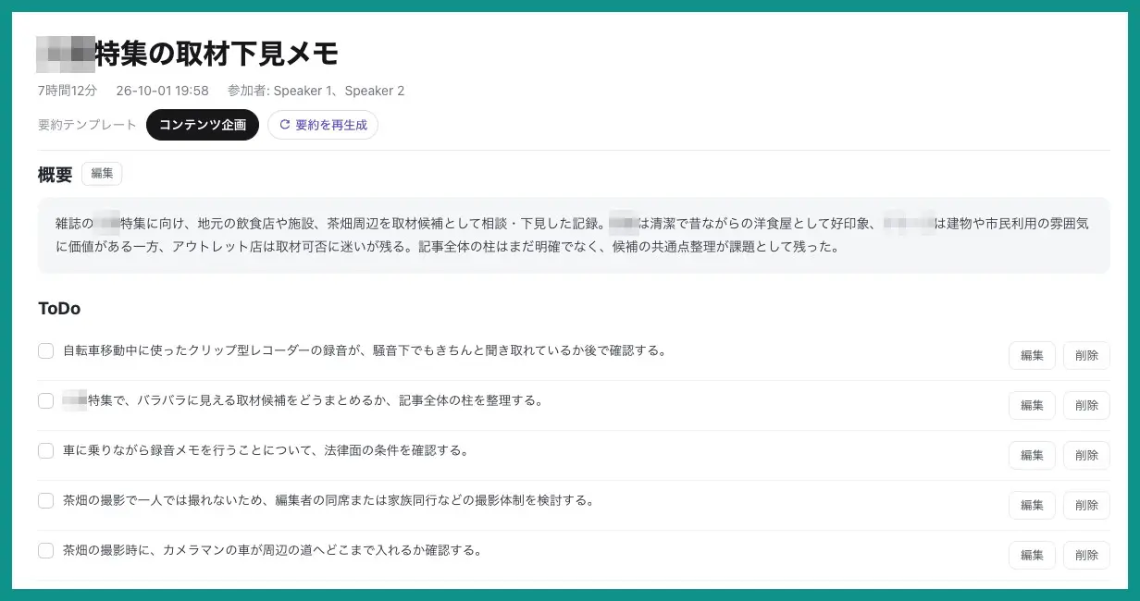Check the 記事全体の柱を整理する ToDo checkbox
Viewport: 1140px width, 601px height.
coord(45,401)
